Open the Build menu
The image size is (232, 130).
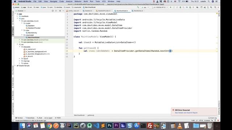[x=86, y=1]
